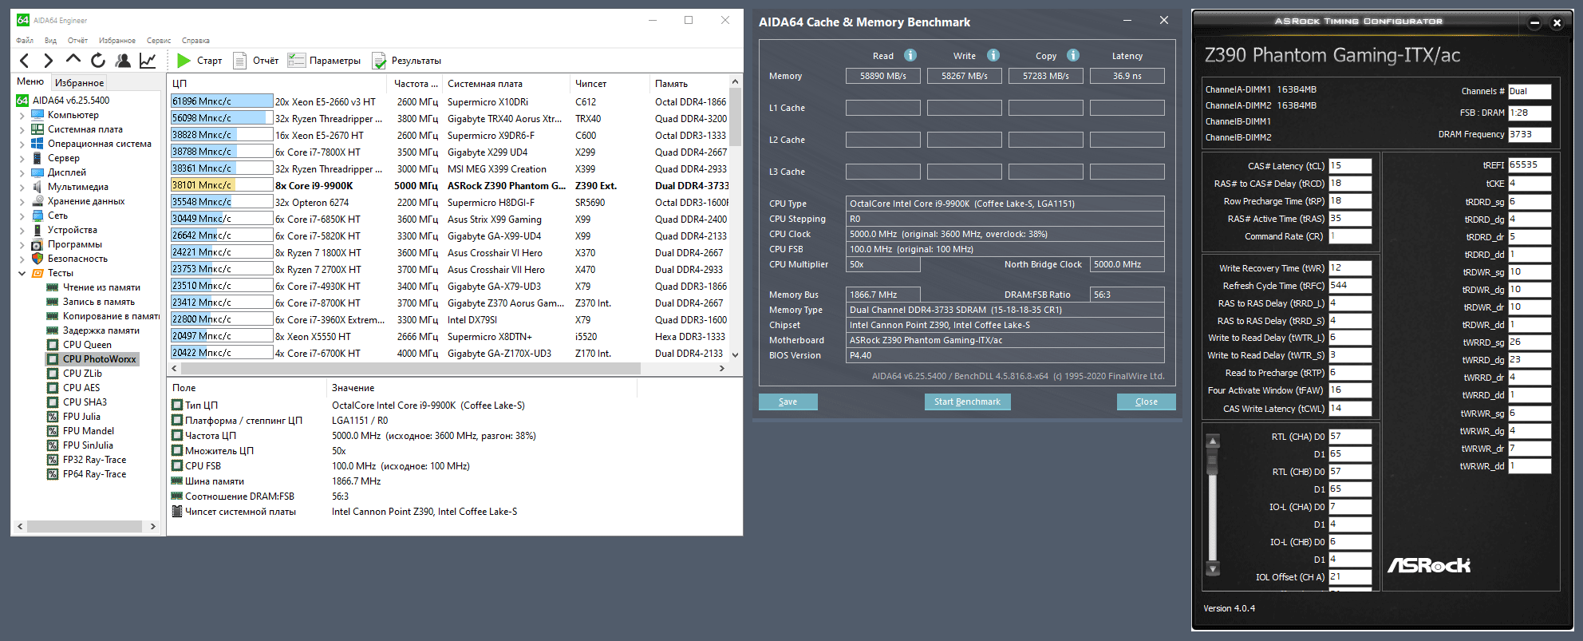Select the FPU Julia benchmark
1583x641 pixels.
pos(81,417)
